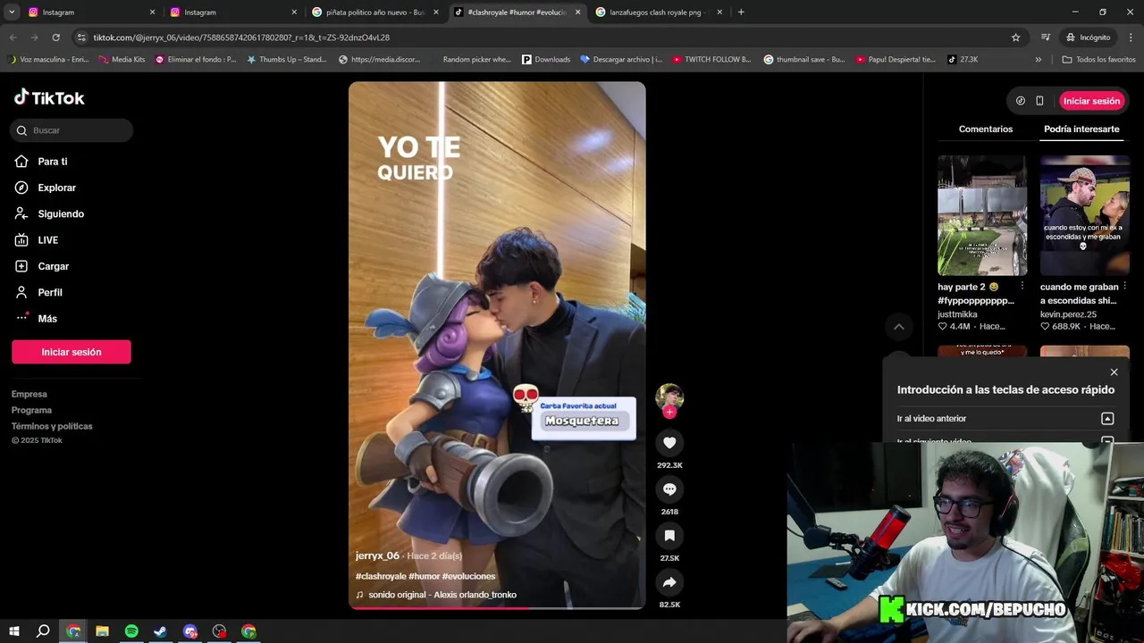Expand Términos y políticas footer section
1144x643 pixels.
52,426
